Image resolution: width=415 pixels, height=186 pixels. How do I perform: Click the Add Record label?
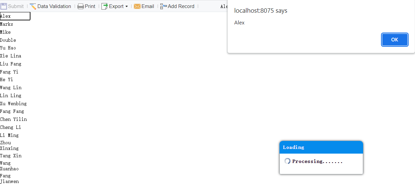point(181,6)
